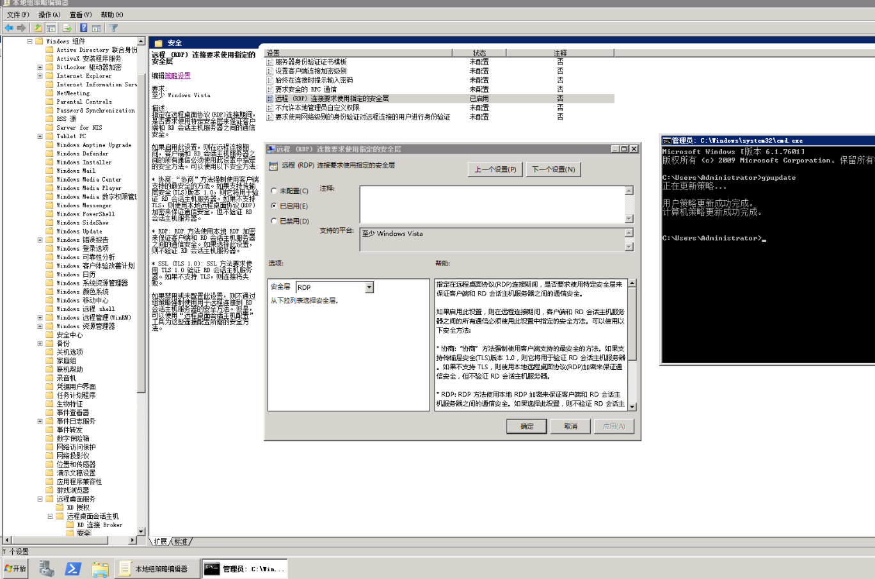875x579 pixels.
Task: Expand the Tablet PC tree node
Action: (x=40, y=136)
